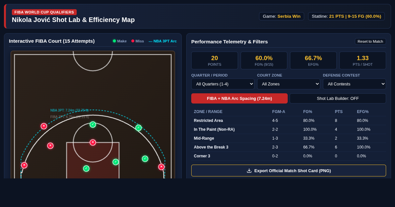
Task: Select the missed shot at the free-throw line
Action: point(93,142)
